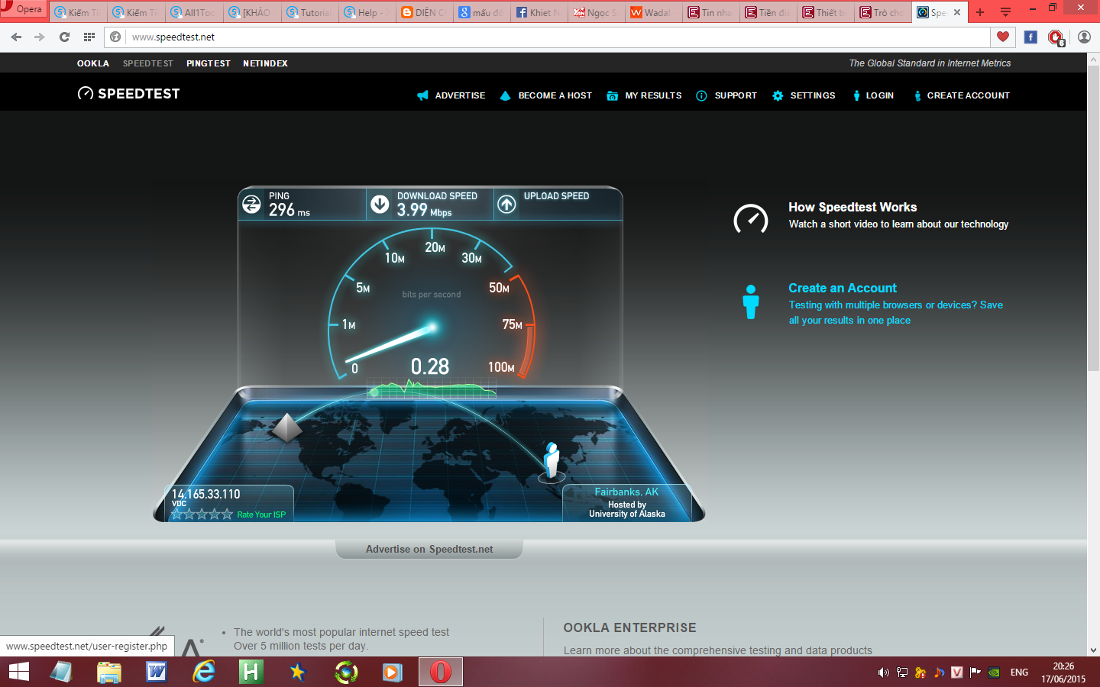Open File Explorer from the taskbar
This screenshot has height=687, width=1100.
109,672
